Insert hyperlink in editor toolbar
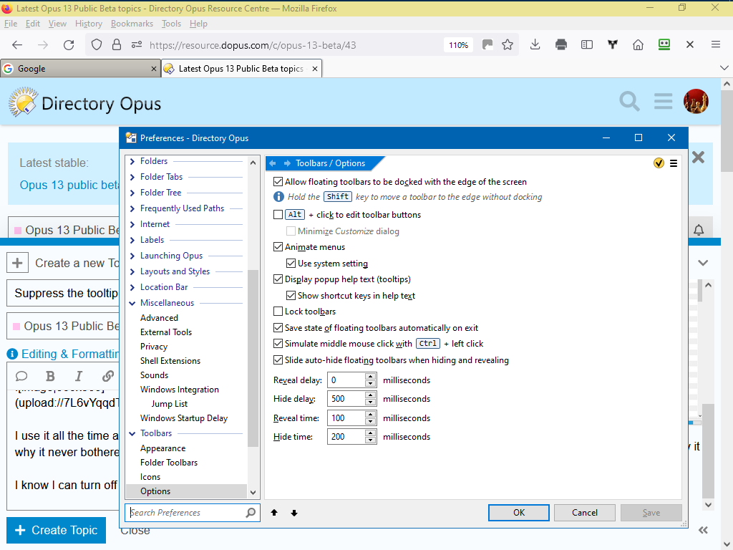This screenshot has width=733, height=550. pos(108,377)
